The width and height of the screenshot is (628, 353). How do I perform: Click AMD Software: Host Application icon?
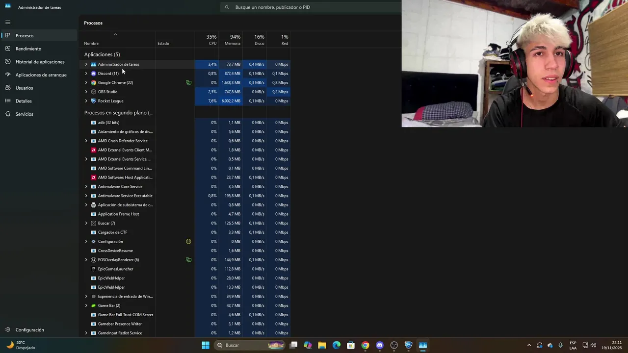(94, 177)
